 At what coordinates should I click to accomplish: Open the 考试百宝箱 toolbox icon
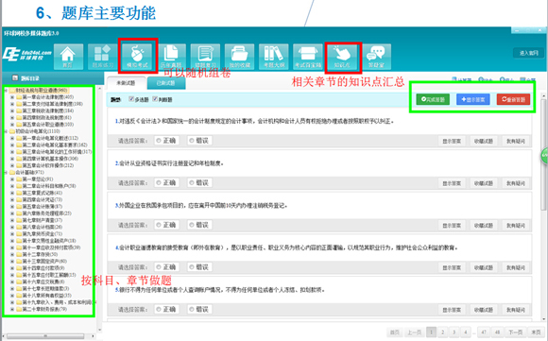308,57
